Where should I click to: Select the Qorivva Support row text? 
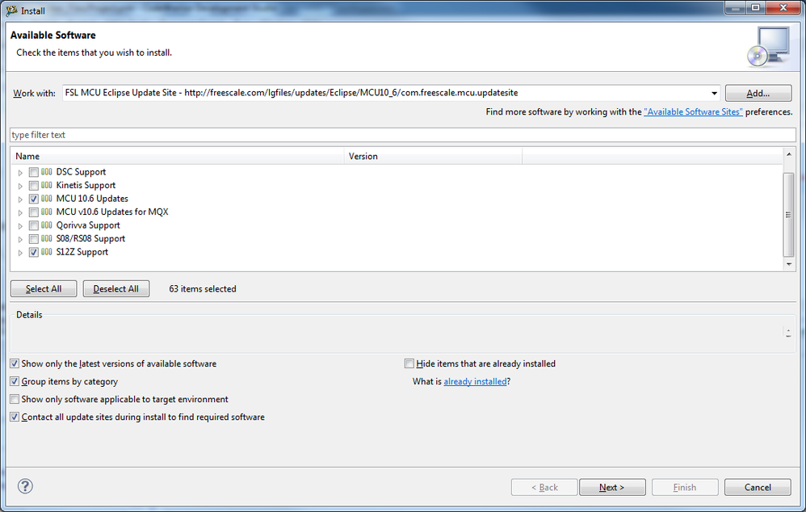(x=88, y=225)
